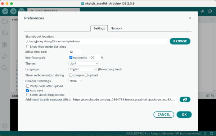
Task: Click OK to save preferences
Action: tap(184, 114)
